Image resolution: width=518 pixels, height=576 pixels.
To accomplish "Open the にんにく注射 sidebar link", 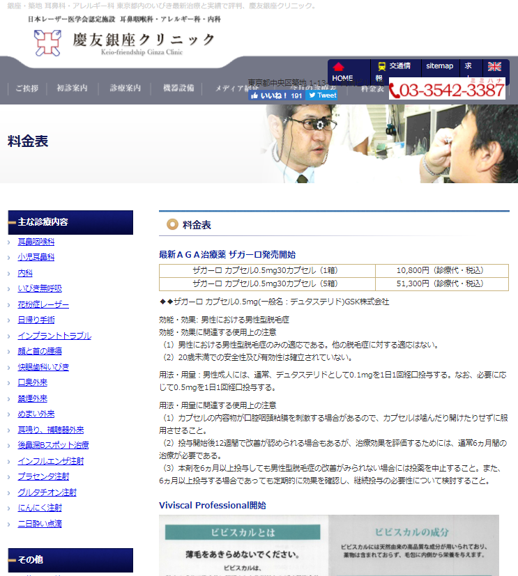I will [40, 508].
